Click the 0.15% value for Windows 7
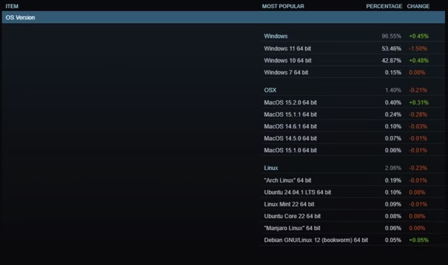This screenshot has height=265, width=448. coord(393,72)
